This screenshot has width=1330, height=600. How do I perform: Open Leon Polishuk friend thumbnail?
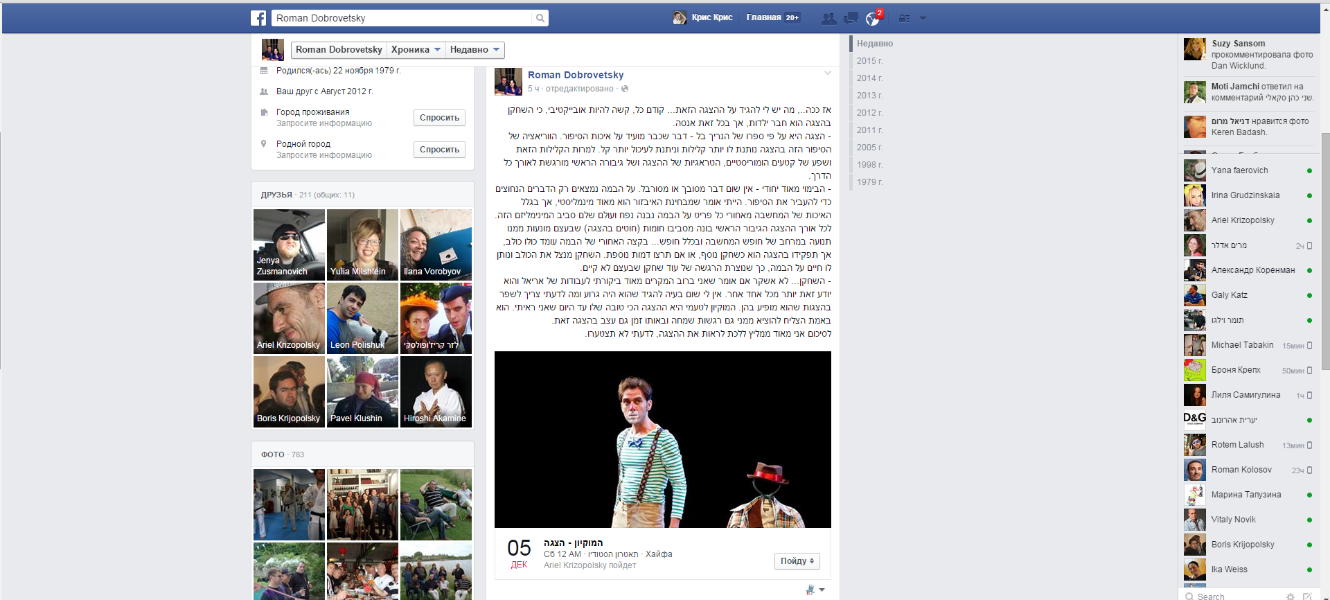click(x=362, y=318)
